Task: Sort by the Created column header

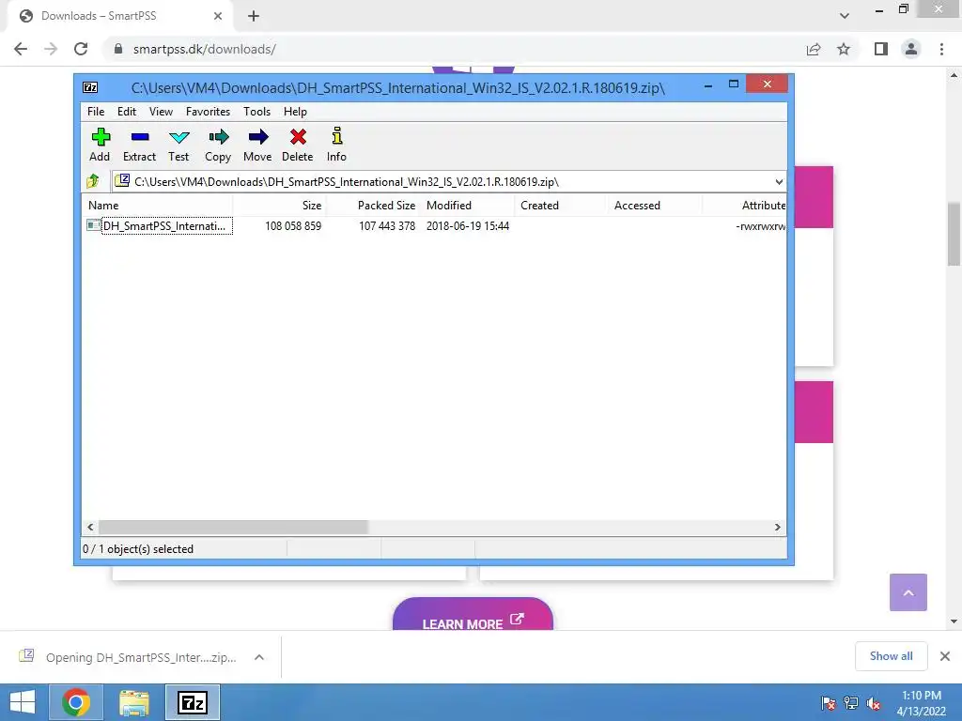Action: [562, 206]
